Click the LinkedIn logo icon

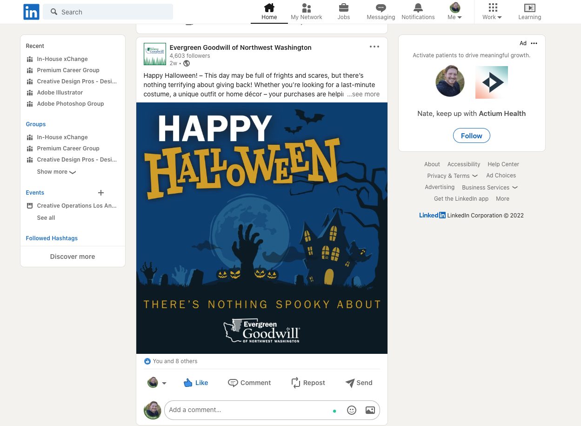[x=31, y=12]
